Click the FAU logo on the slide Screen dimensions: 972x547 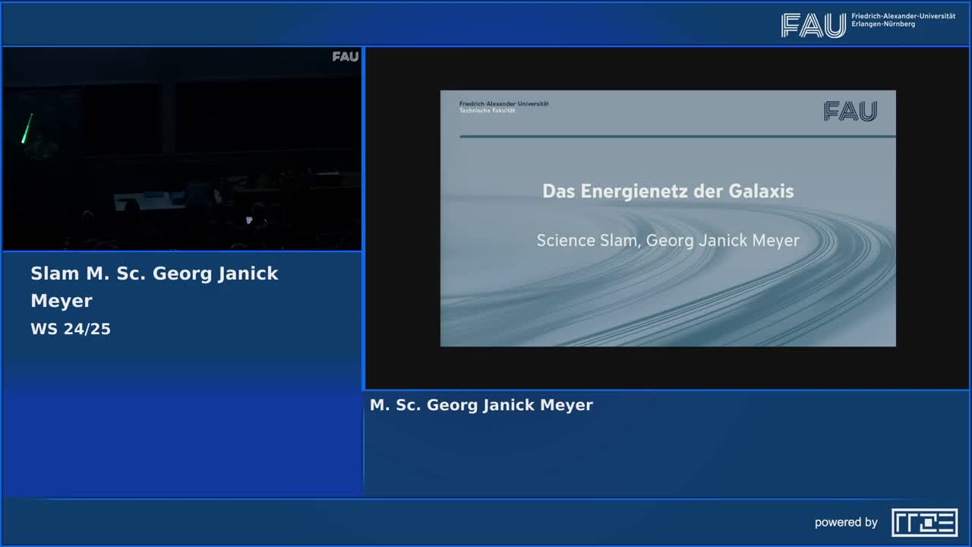coord(850,112)
